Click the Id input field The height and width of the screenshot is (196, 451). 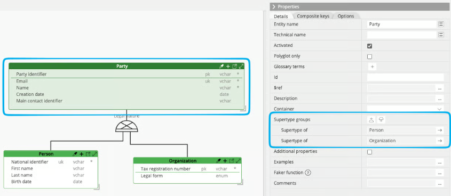click(406, 77)
